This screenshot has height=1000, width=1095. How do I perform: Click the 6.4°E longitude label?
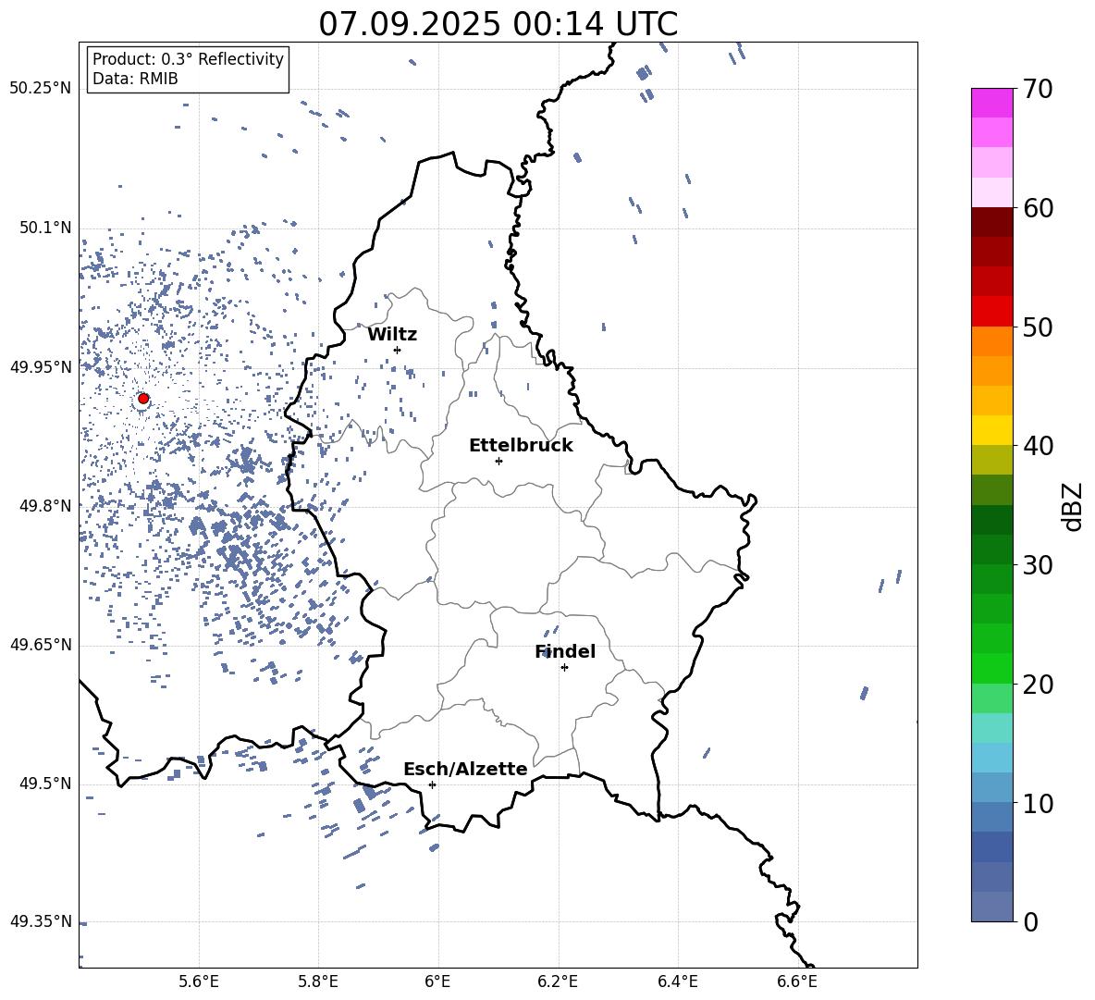tap(677, 981)
